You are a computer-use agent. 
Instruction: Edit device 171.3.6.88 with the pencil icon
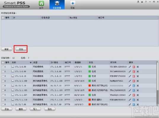coord(130,71)
